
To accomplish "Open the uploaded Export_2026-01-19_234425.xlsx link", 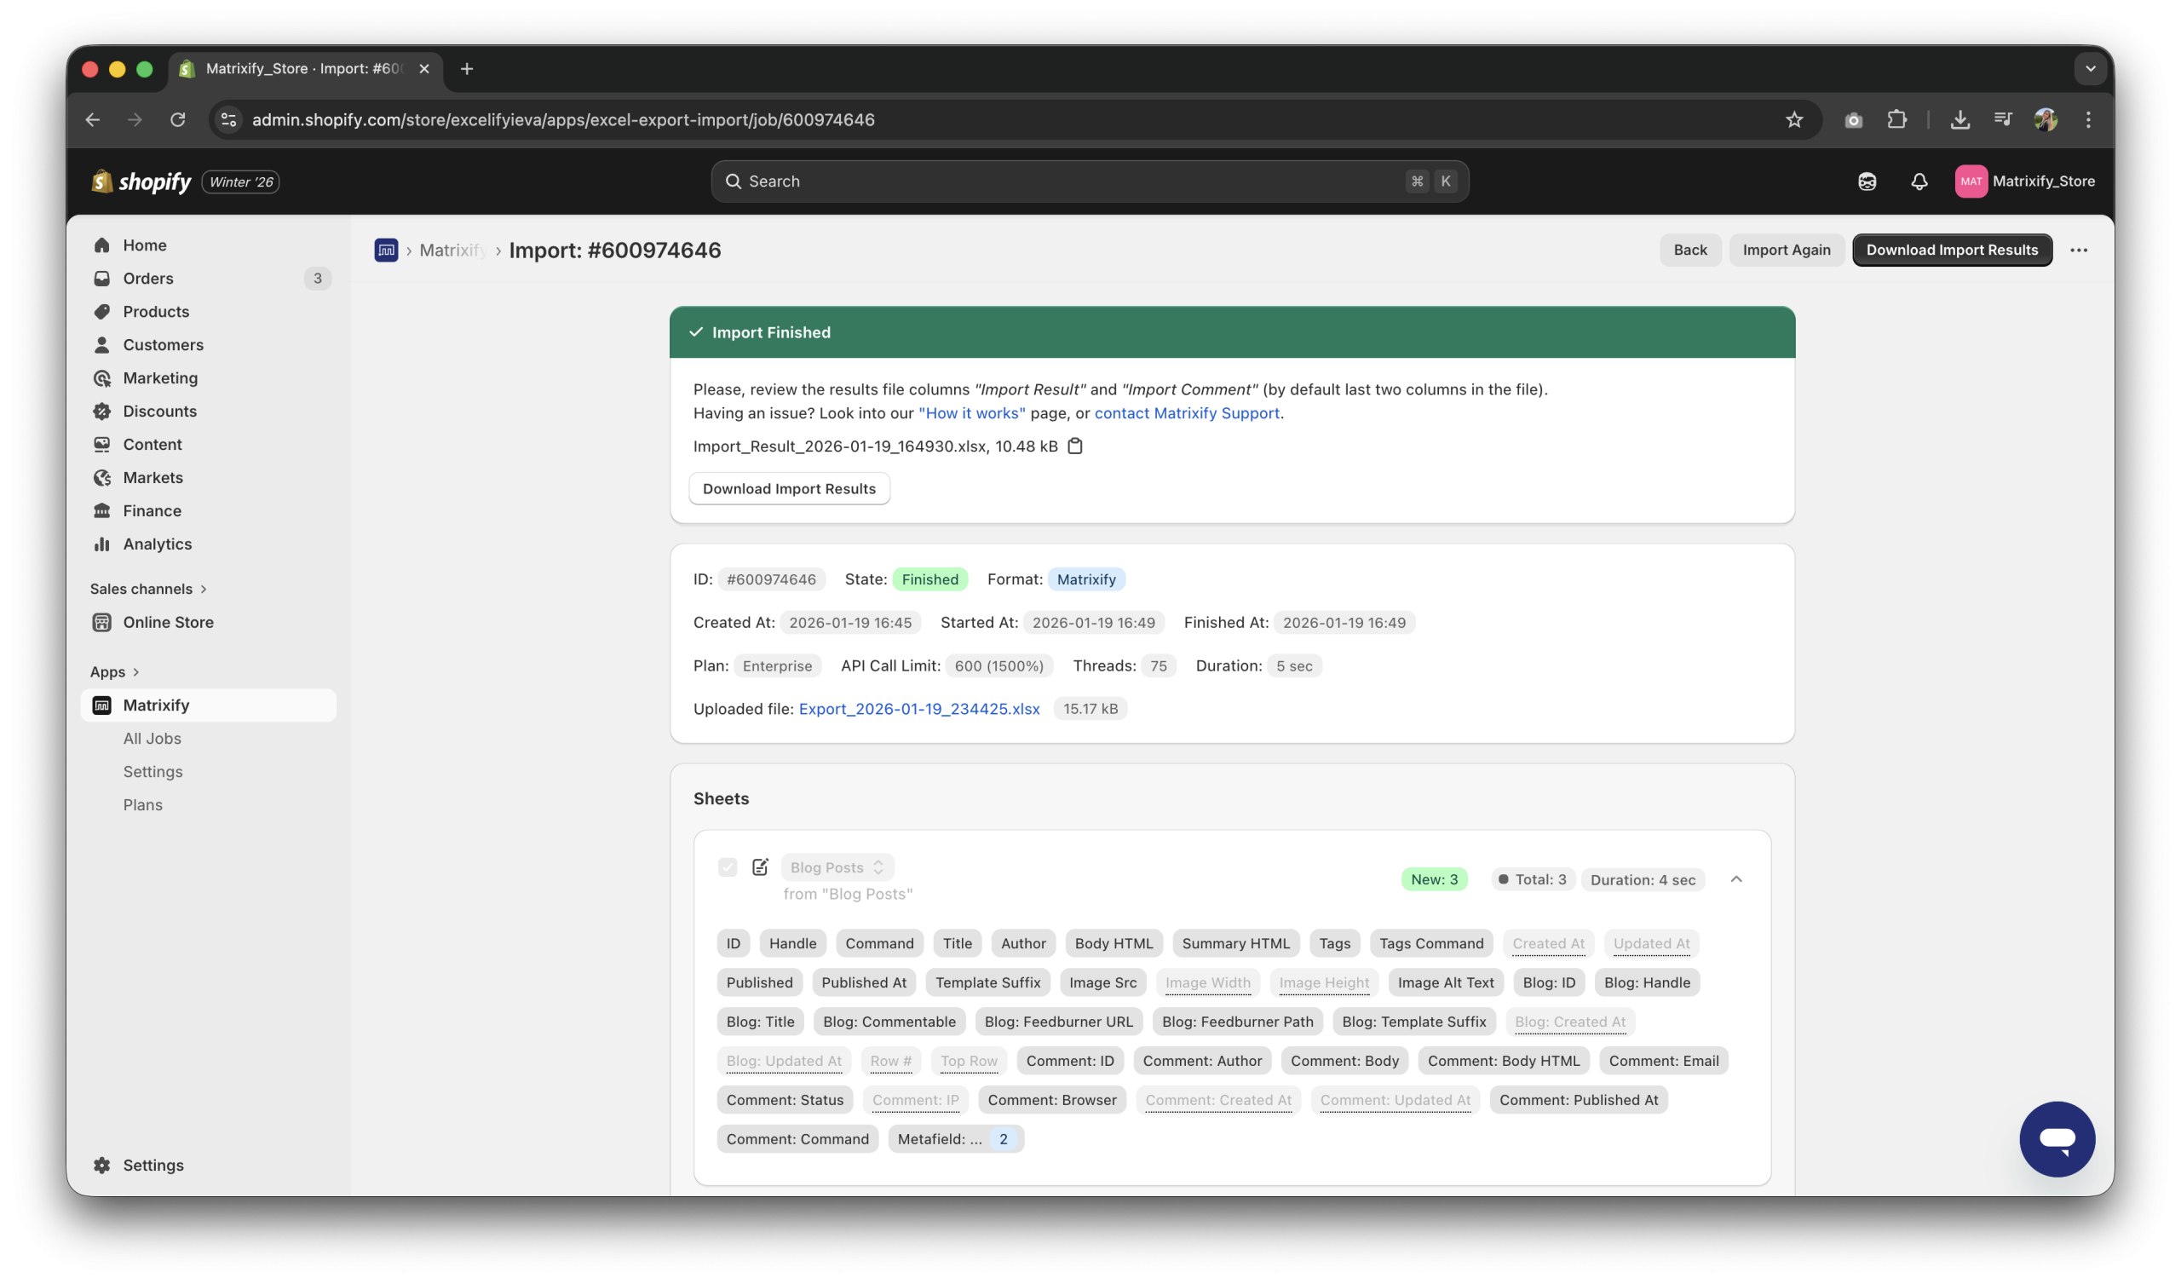I will point(918,708).
